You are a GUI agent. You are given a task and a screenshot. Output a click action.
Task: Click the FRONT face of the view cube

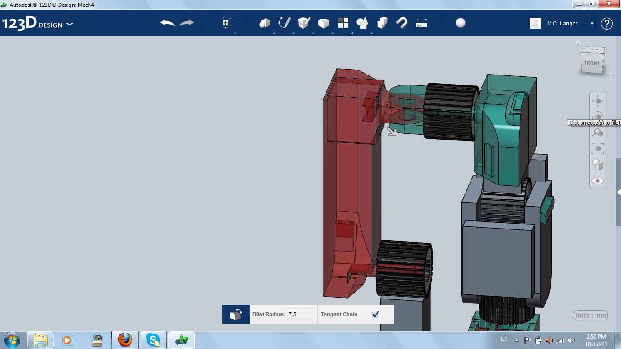tap(592, 63)
